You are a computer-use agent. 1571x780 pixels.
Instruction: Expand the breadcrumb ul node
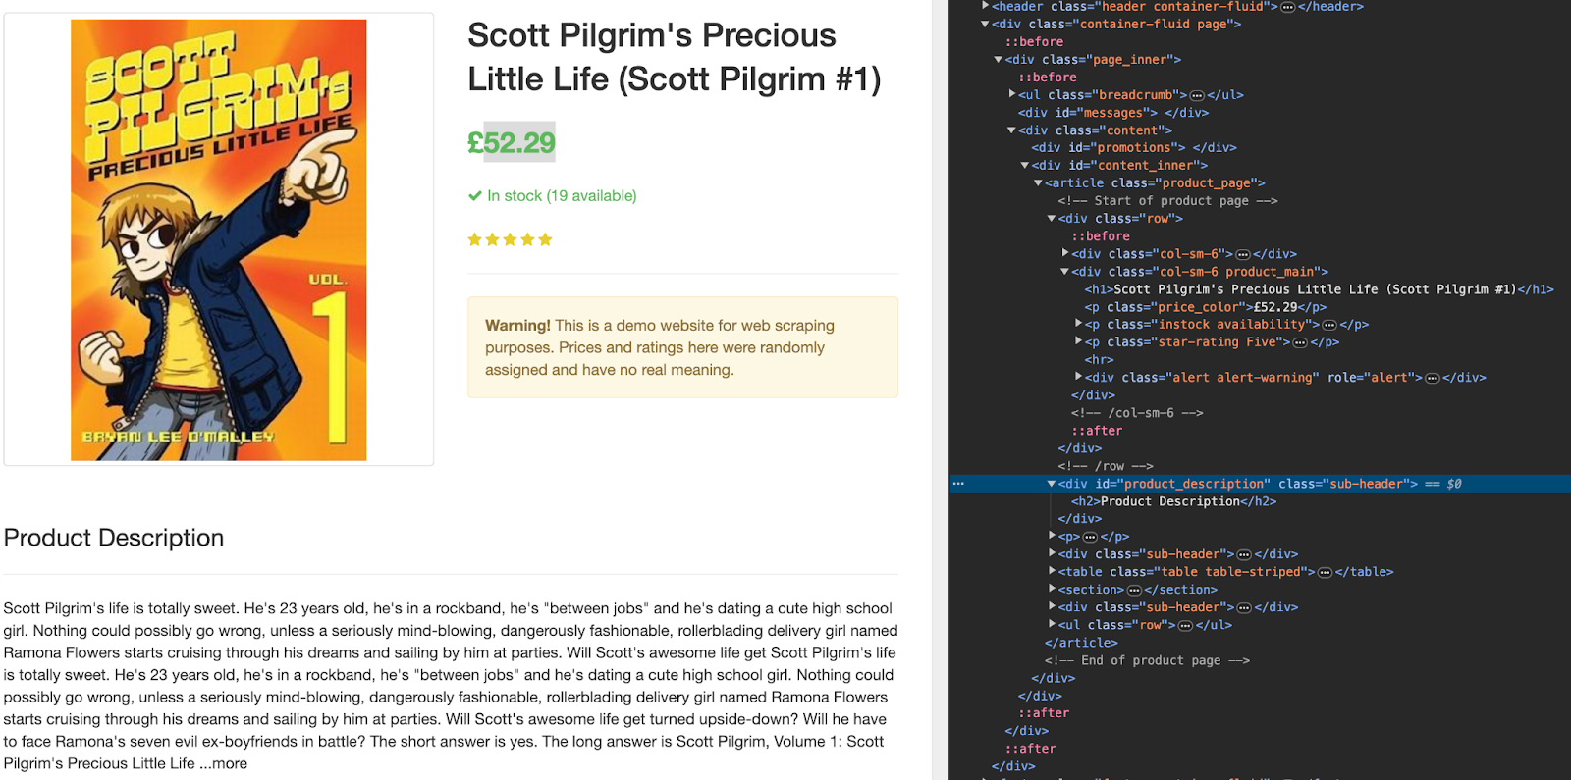tap(1012, 94)
